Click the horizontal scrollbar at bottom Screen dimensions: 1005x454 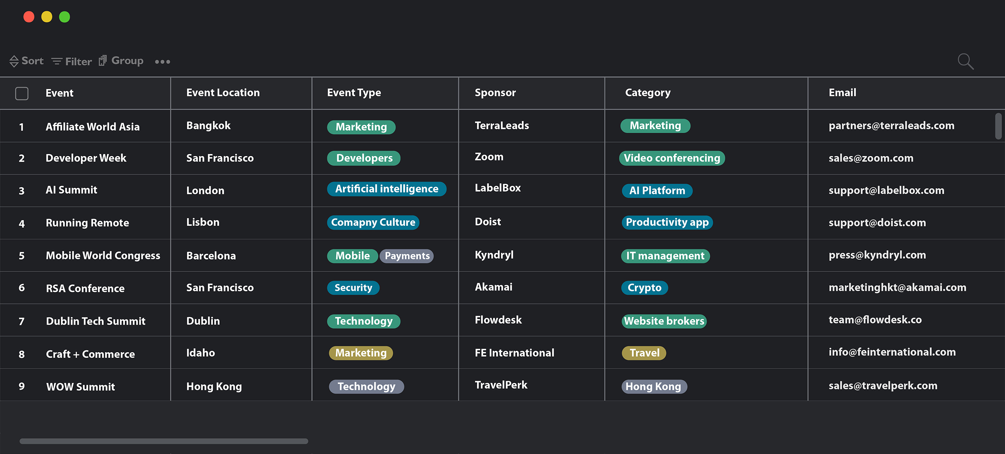(164, 441)
